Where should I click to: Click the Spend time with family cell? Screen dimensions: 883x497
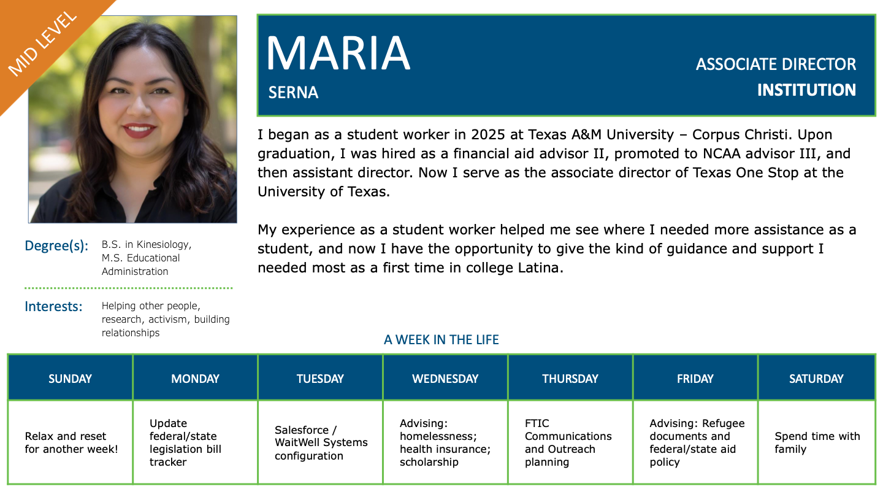point(817,442)
